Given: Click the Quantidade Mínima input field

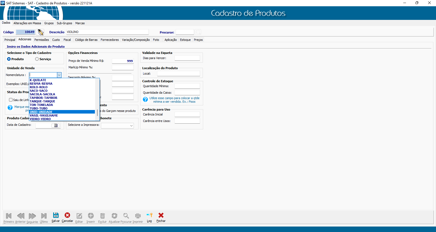Looking at the screenshot, I should point(187,86).
